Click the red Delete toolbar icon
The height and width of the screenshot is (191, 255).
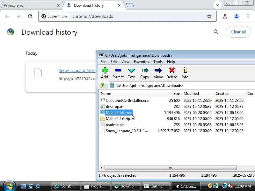click(x=172, y=73)
